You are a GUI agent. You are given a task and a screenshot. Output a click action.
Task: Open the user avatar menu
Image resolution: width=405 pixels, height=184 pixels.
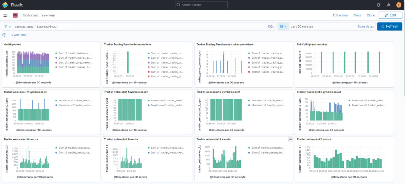399,5
